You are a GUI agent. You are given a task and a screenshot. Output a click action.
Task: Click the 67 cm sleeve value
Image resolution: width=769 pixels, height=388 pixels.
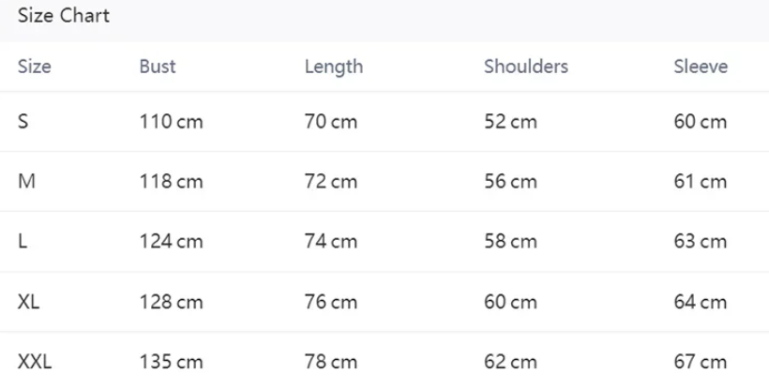[x=700, y=362]
